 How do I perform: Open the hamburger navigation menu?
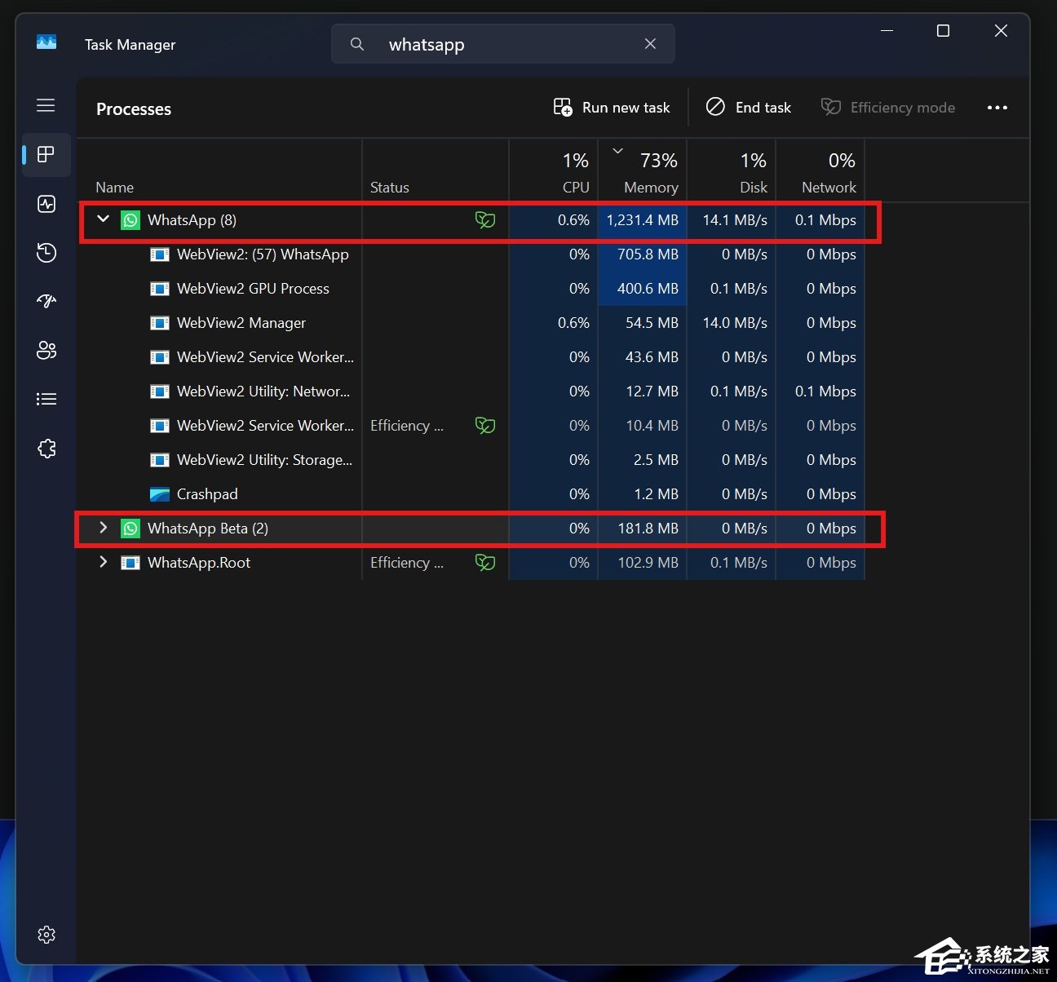[x=46, y=105]
